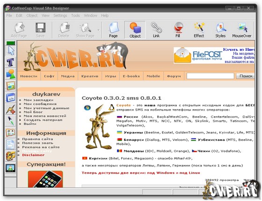
Task: Open the E-books site tab
Action: point(131,76)
